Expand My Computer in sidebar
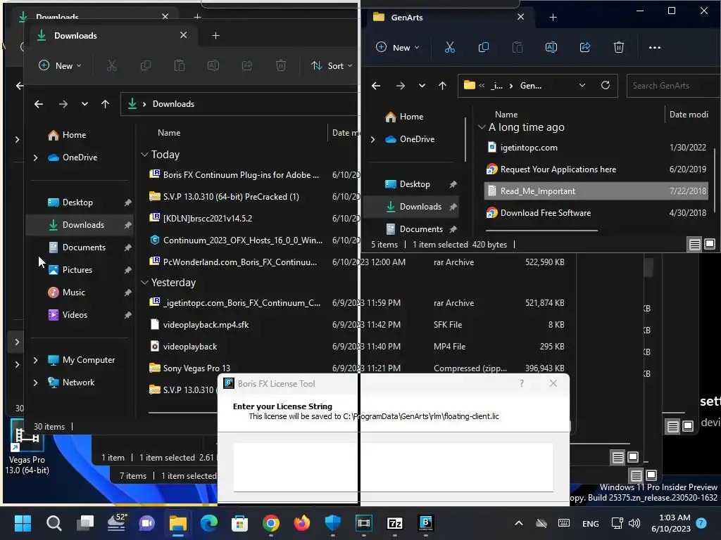 coord(35,360)
